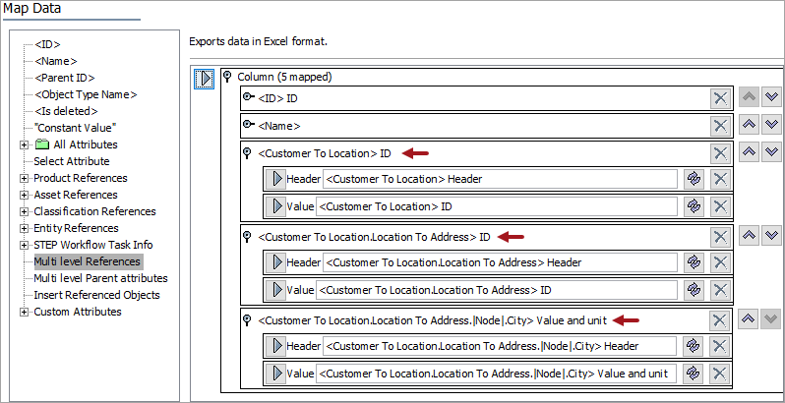Select <Name> in the source tree
This screenshot has width=785, height=403.
point(55,61)
